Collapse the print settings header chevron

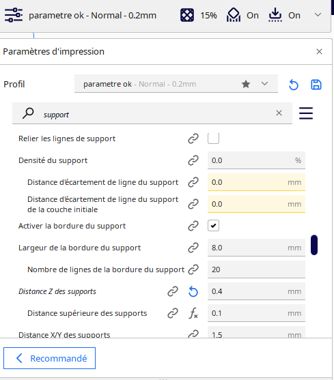coord(318,15)
